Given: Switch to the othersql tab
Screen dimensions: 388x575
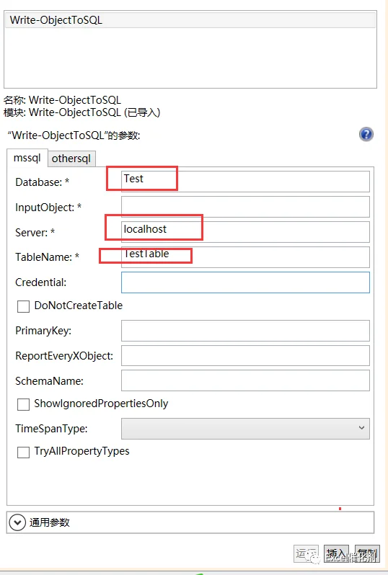Looking at the screenshot, I should click(71, 159).
